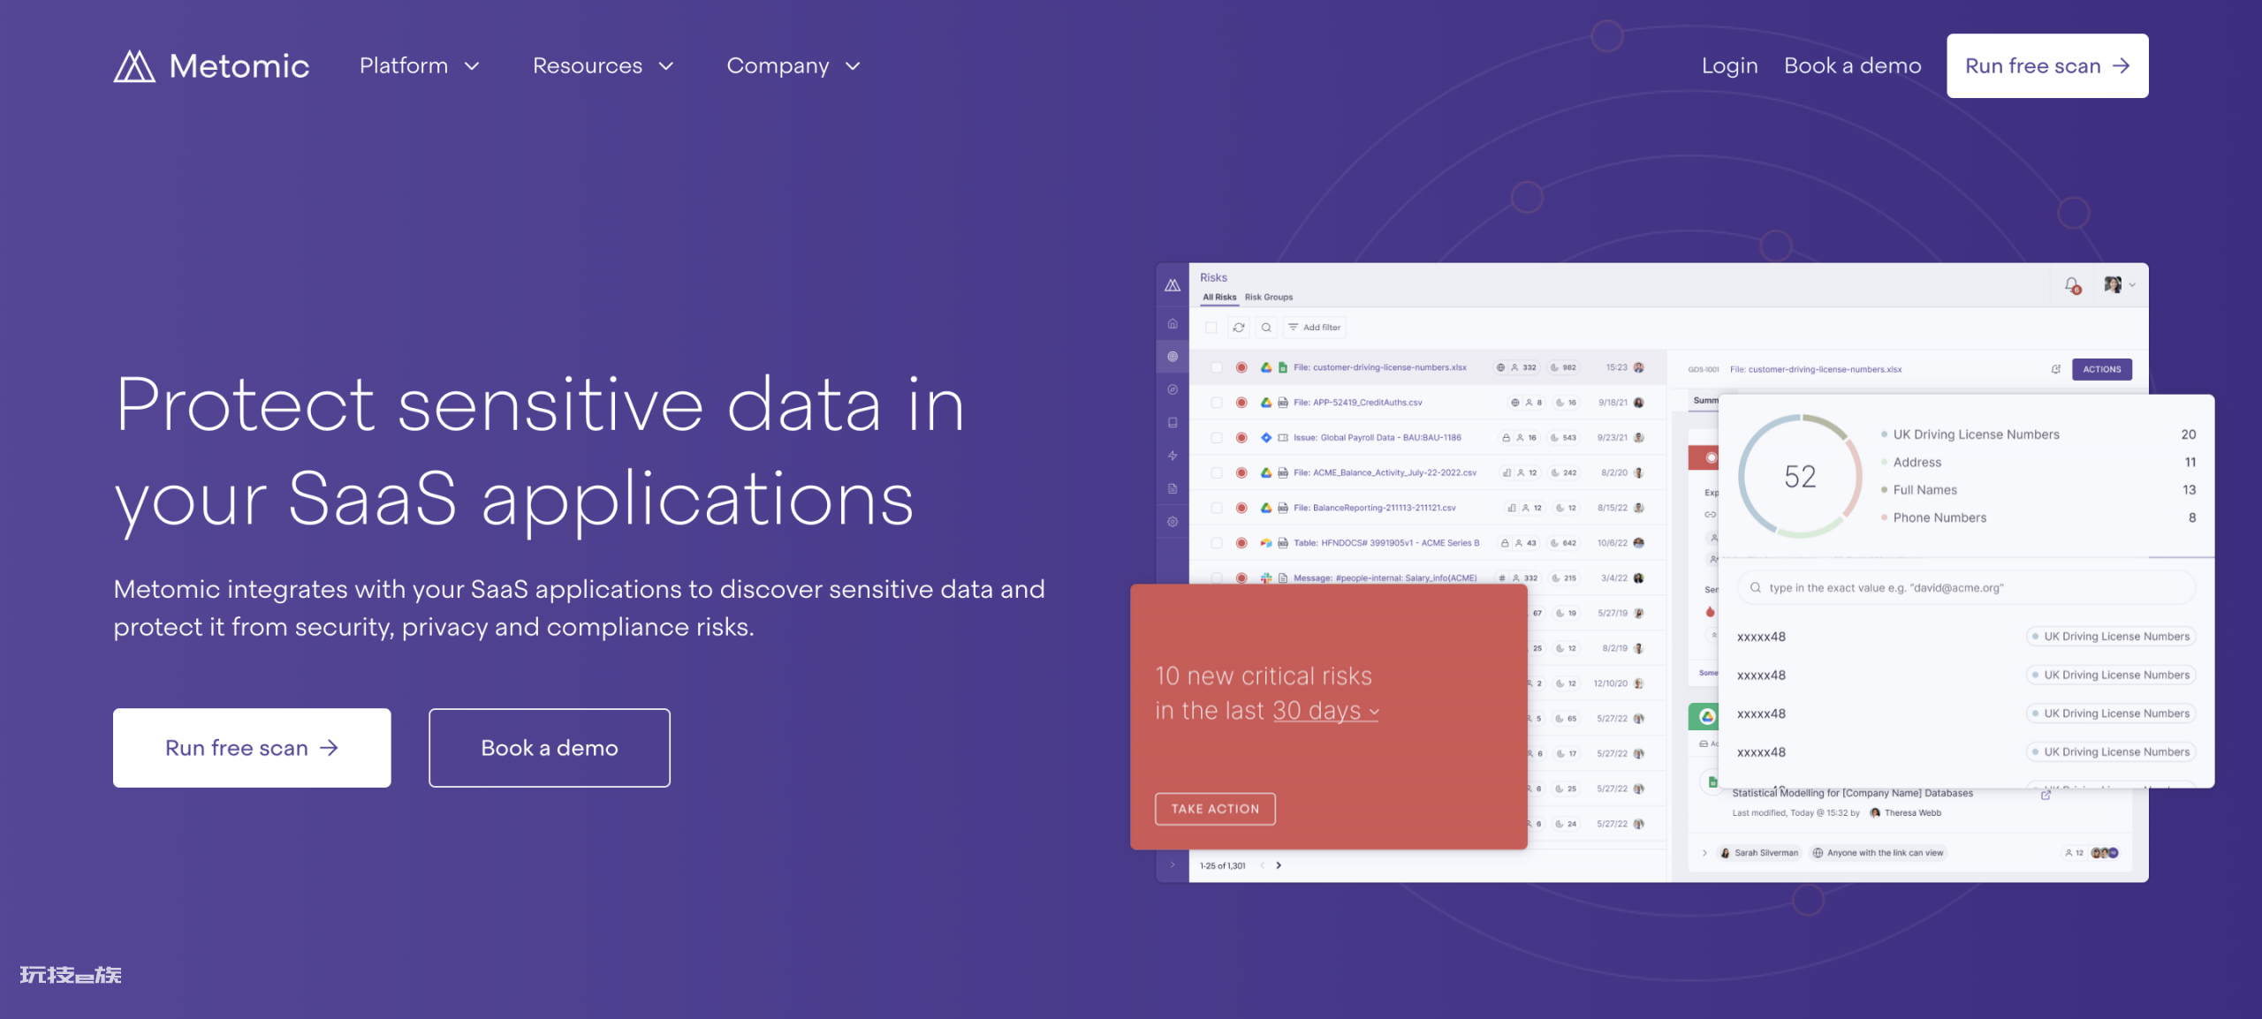Click the external link icon beside Statistical Modelling
This screenshot has height=1019, width=2262.
[x=2046, y=795]
